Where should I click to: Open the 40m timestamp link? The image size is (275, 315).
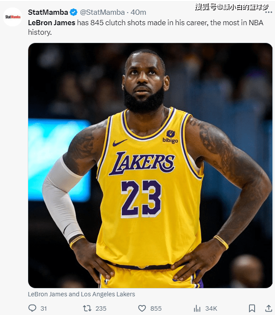click(x=138, y=12)
